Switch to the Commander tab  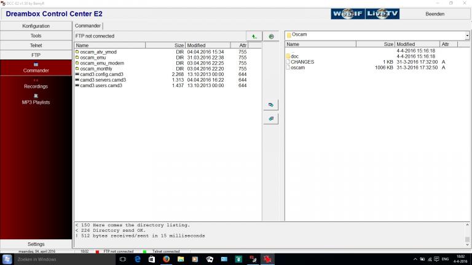pos(88,26)
